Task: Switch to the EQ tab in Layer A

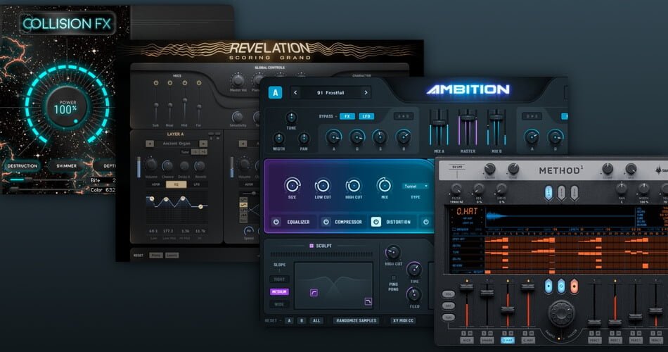Action: (x=176, y=184)
